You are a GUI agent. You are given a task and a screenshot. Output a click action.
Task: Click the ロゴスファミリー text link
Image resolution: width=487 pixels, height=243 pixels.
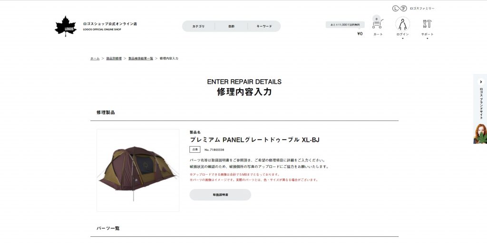pos(422,9)
